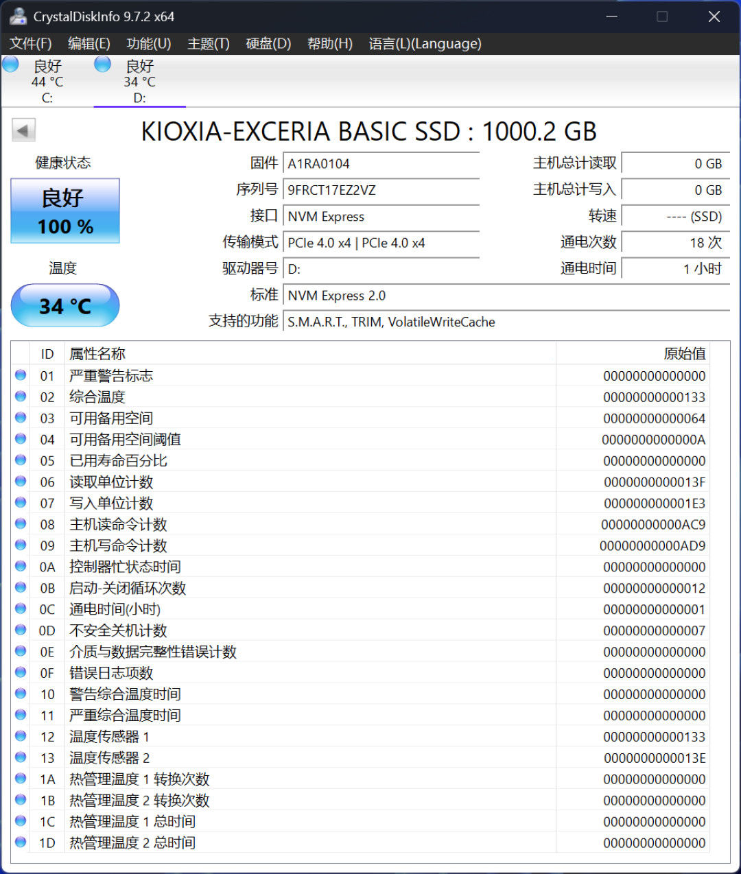
Task: Click the power on hours value 1 小时
Action: pos(675,269)
